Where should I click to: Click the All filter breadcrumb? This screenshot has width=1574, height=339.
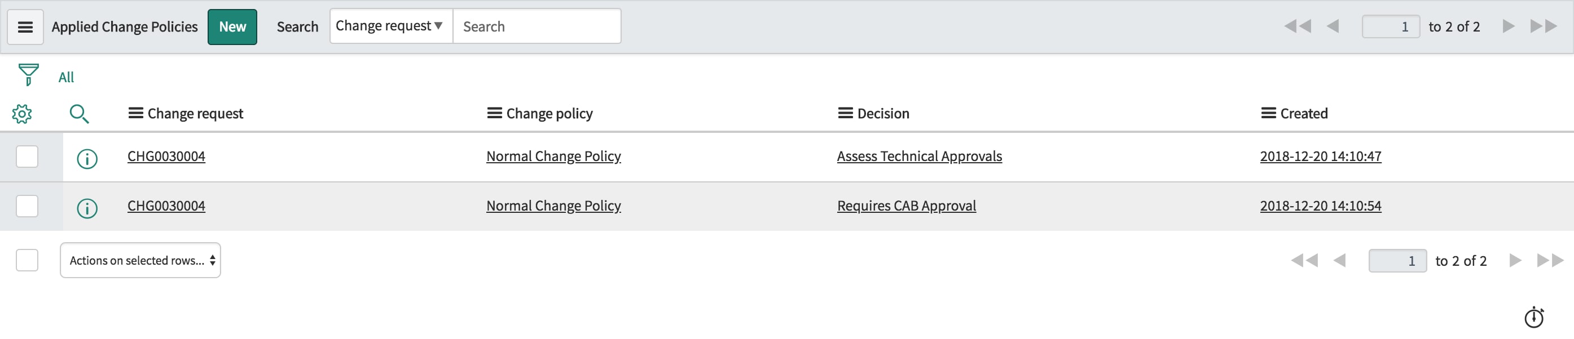point(66,78)
